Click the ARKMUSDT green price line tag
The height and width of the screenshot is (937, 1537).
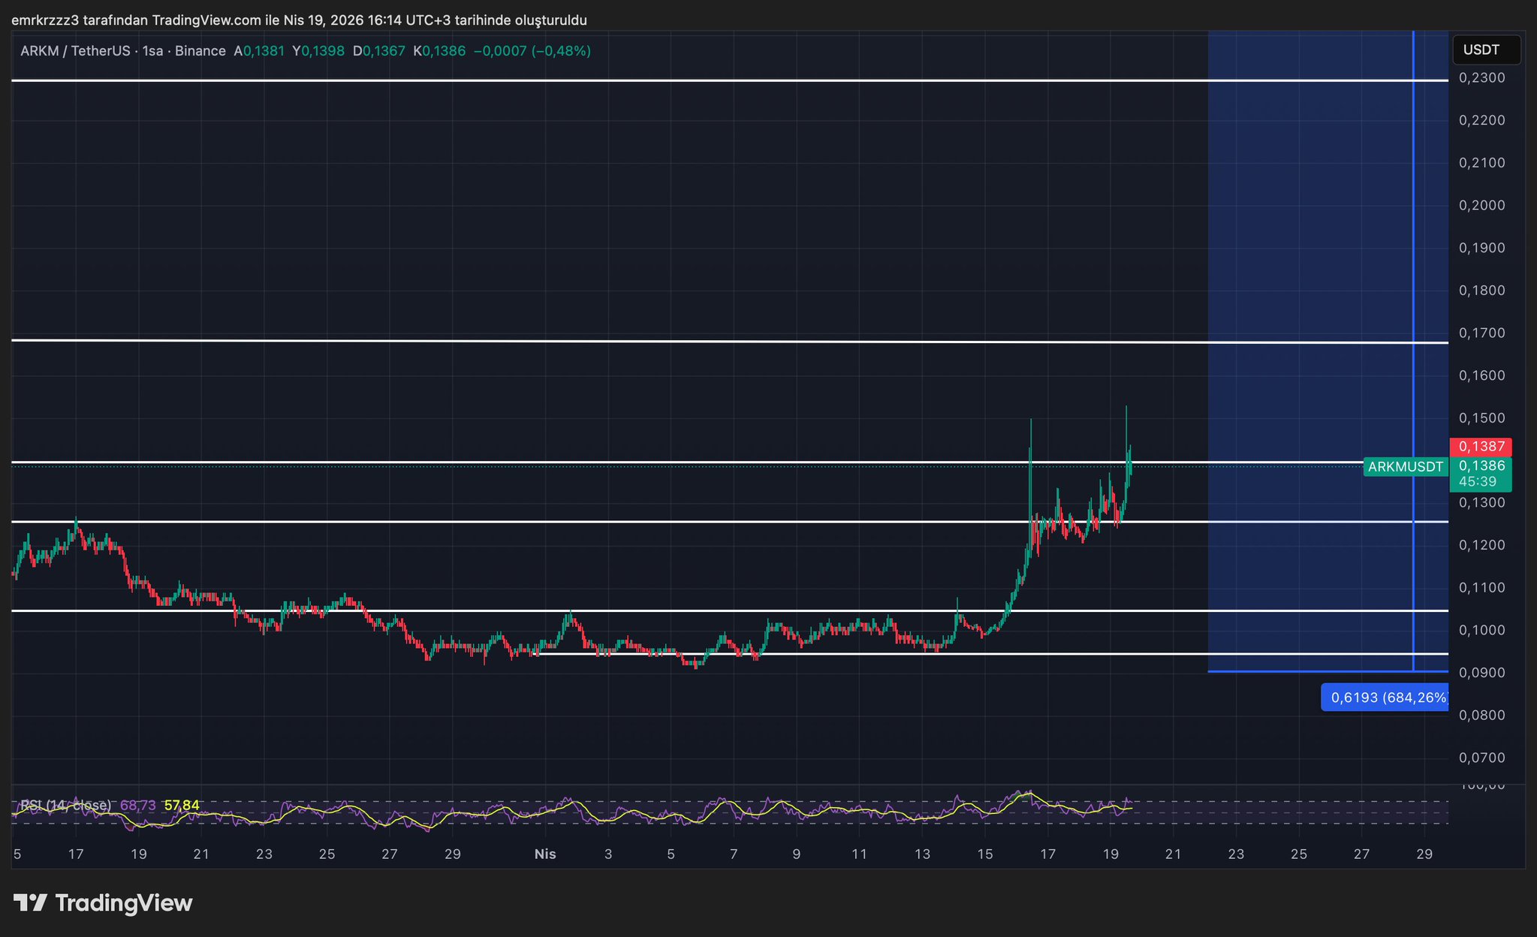pyautogui.click(x=1405, y=467)
